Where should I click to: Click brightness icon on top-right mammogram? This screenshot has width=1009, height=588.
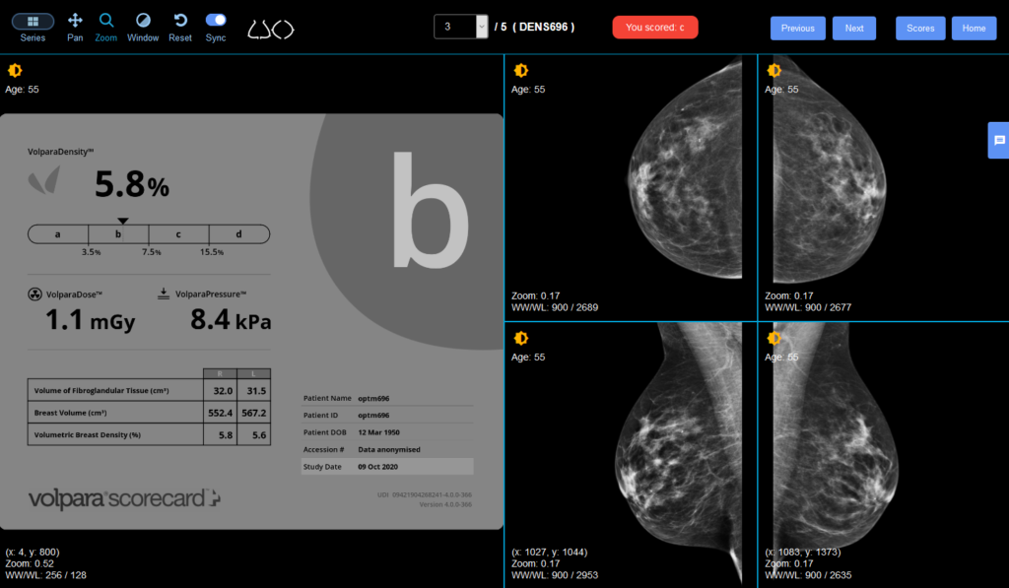tap(774, 71)
